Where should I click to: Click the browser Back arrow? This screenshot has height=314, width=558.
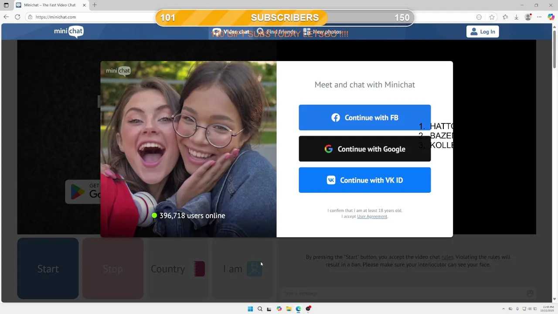6,17
